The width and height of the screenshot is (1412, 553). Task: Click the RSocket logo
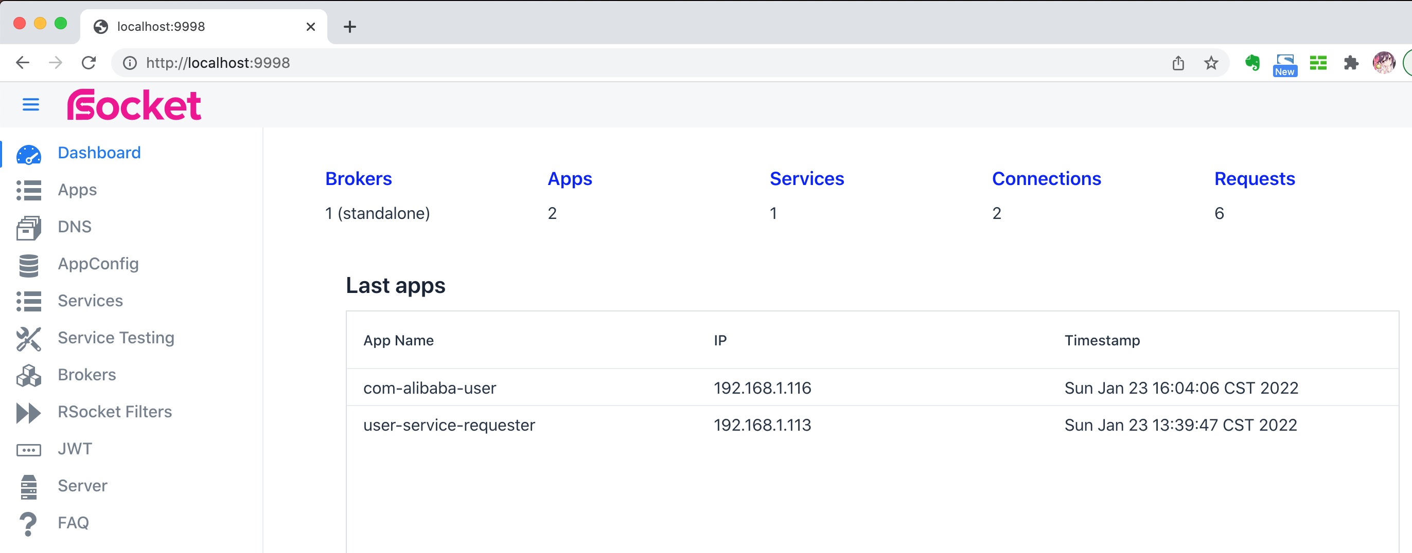pyautogui.click(x=133, y=104)
